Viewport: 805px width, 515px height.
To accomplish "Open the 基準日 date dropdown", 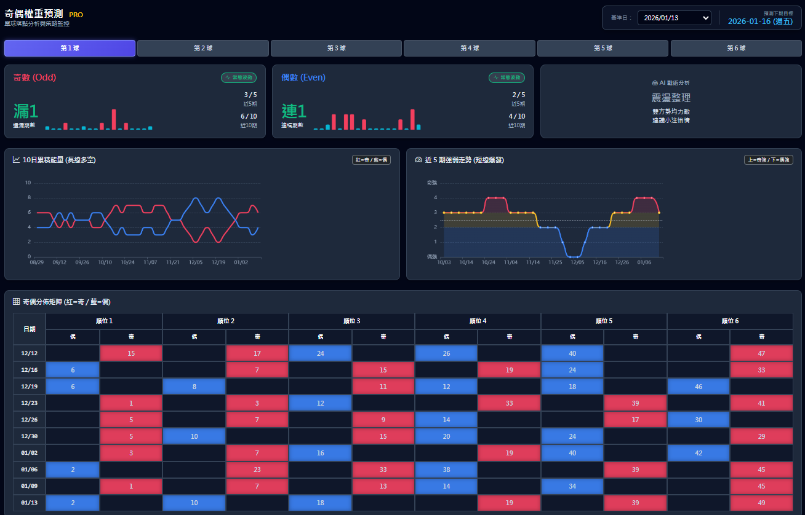I will [x=674, y=18].
